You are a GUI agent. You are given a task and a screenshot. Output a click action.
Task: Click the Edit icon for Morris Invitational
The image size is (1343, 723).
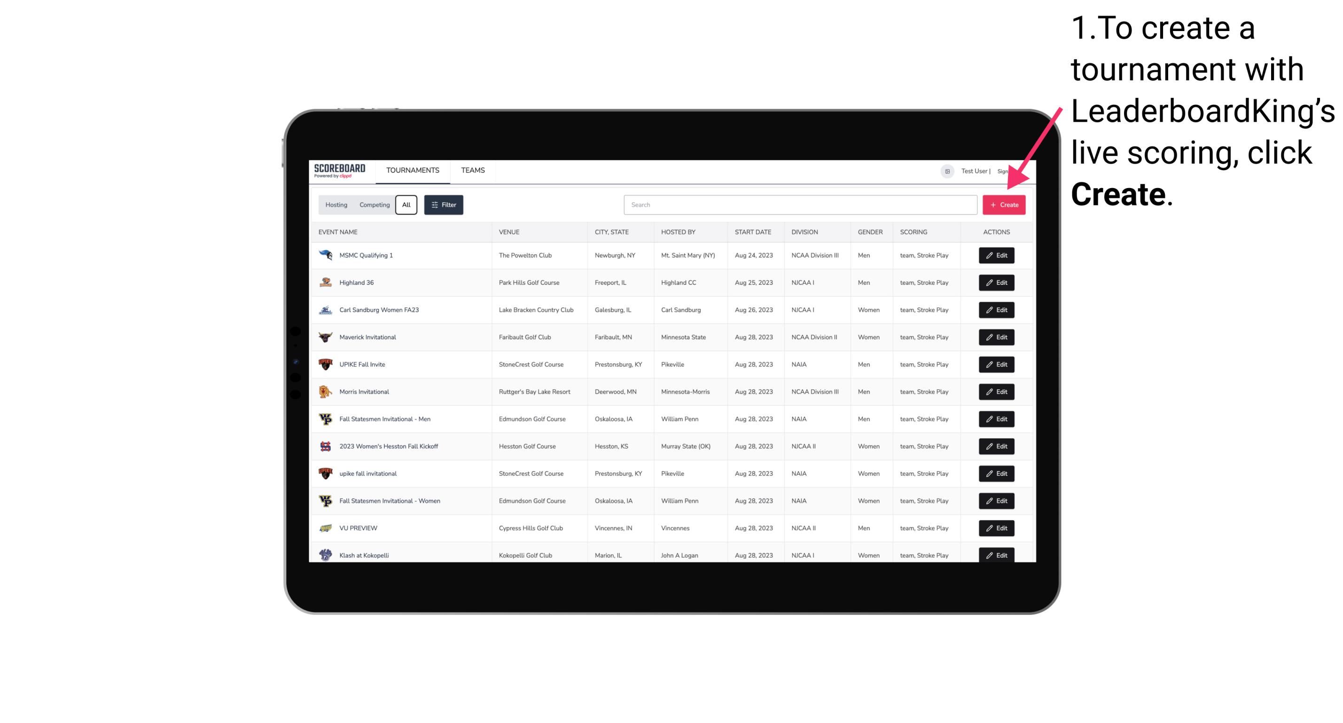(996, 392)
